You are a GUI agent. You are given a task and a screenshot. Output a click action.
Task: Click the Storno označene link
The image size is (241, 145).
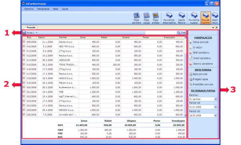tap(203, 64)
